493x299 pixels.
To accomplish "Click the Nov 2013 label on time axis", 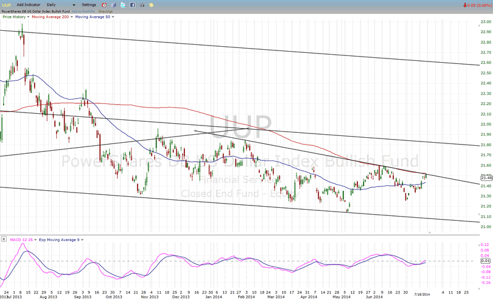I will point(150,297).
